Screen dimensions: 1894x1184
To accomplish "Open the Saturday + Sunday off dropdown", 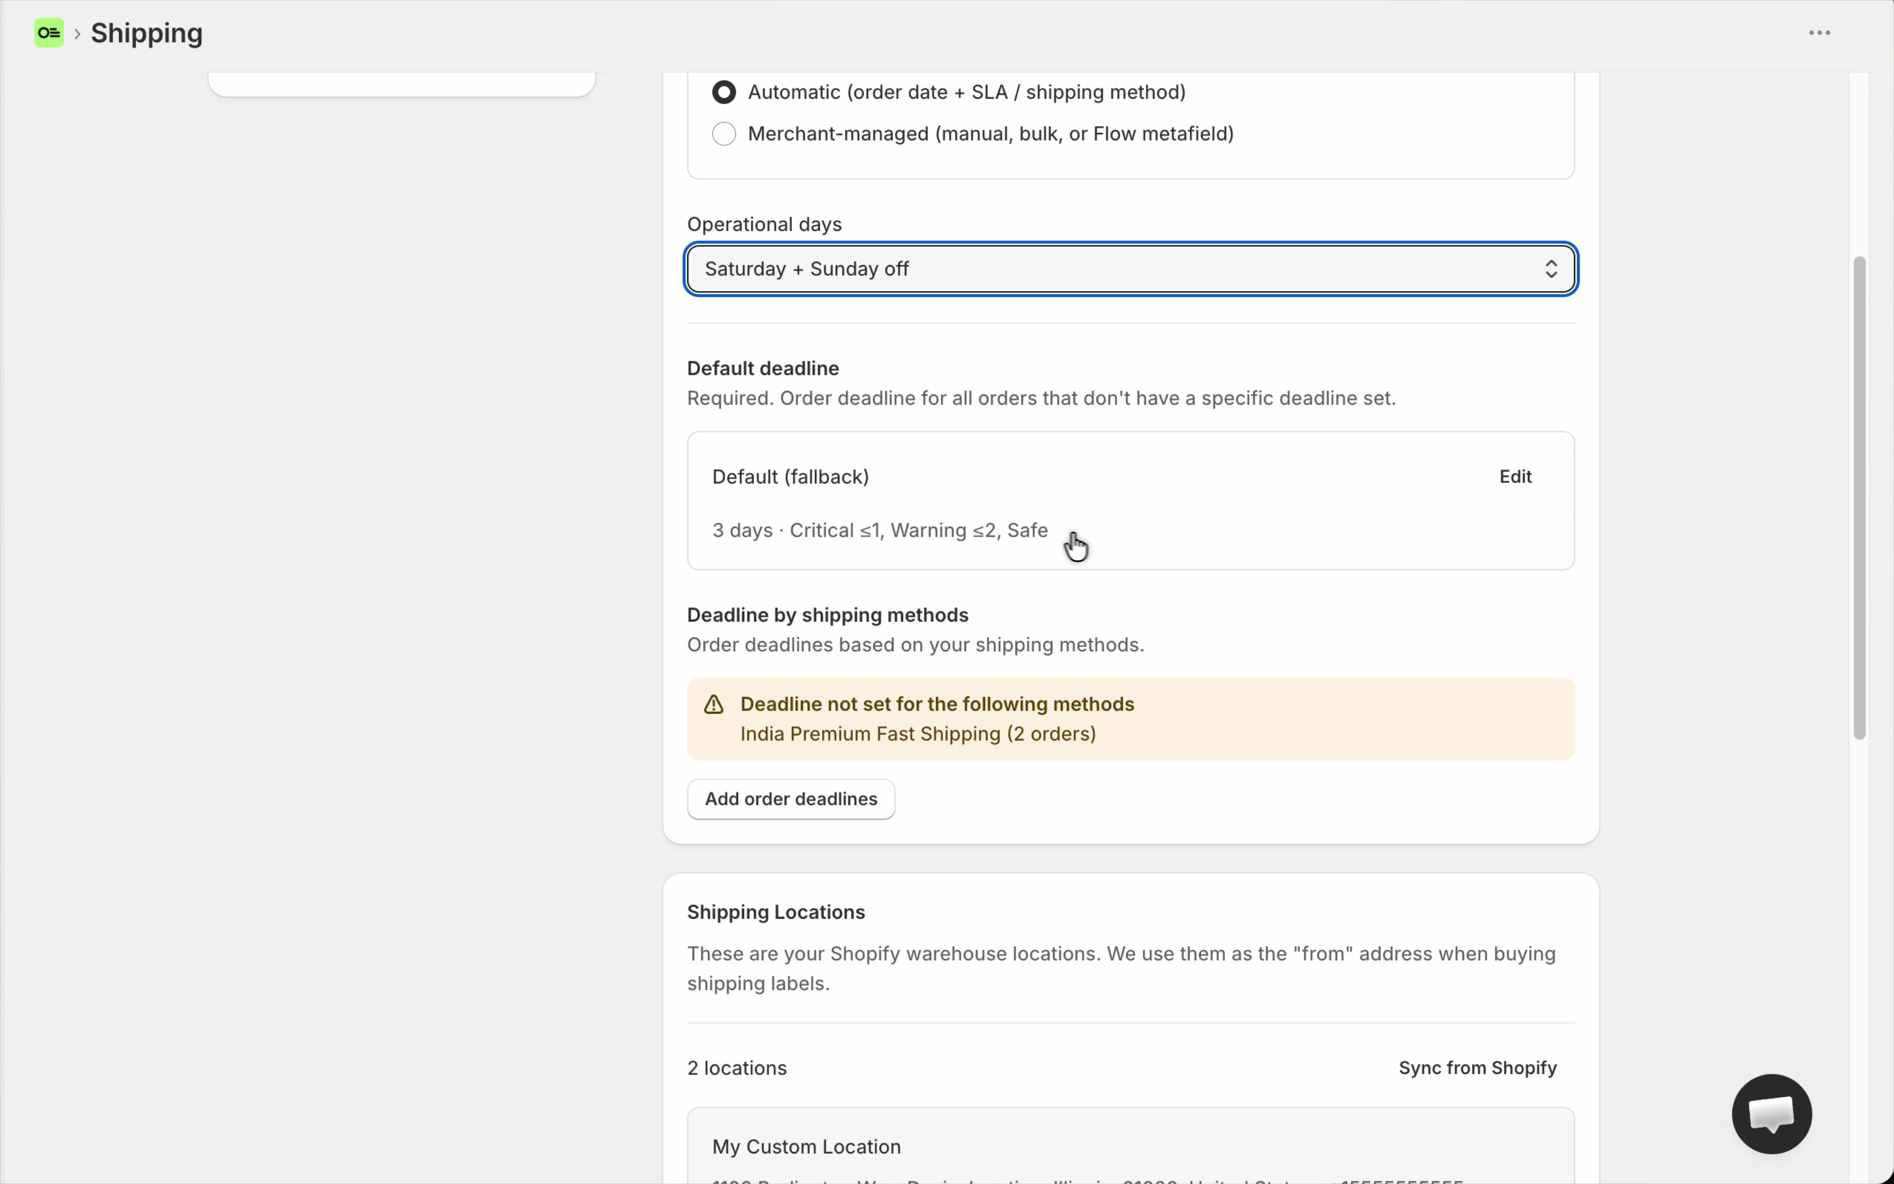I will 1130,269.
